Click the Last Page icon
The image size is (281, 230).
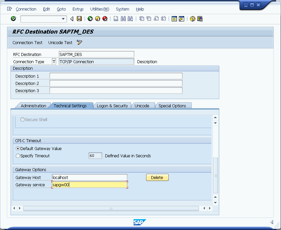tap(163, 19)
